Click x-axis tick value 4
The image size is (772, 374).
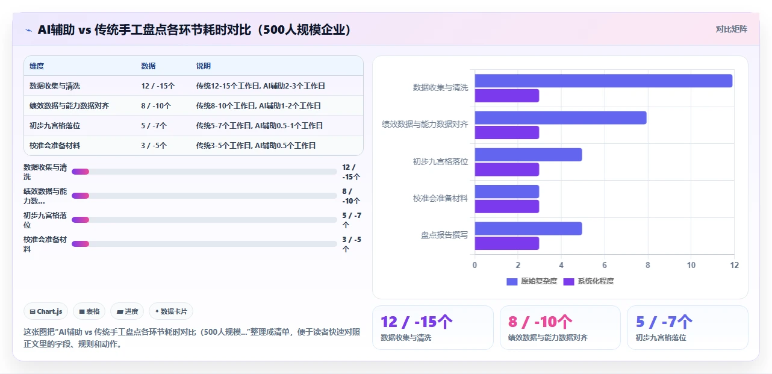pos(561,265)
